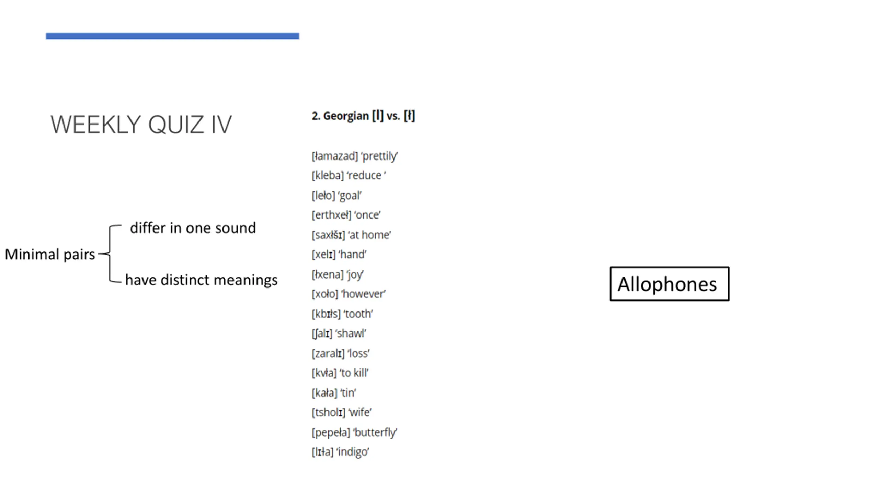Screen dimensions: 879x494
Task: Select the text 'have distinct meanings'
Action: point(202,280)
